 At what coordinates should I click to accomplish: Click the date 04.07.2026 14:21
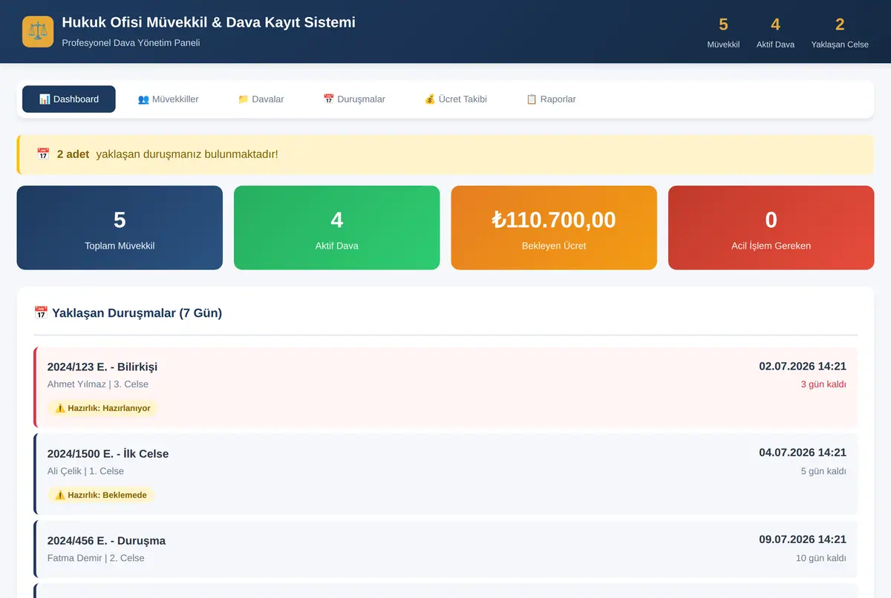(803, 453)
